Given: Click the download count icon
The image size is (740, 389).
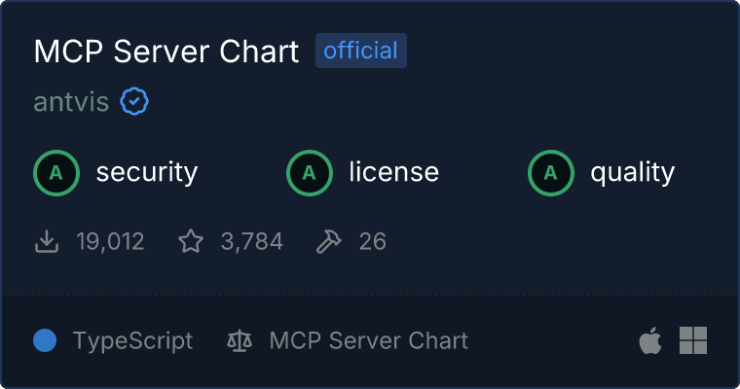Looking at the screenshot, I should 47,241.
